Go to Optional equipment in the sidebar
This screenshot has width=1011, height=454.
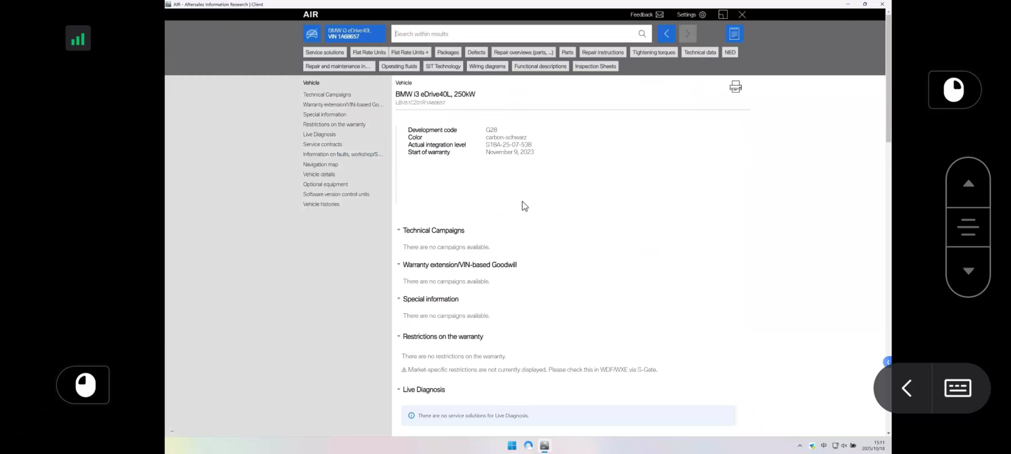click(x=325, y=184)
